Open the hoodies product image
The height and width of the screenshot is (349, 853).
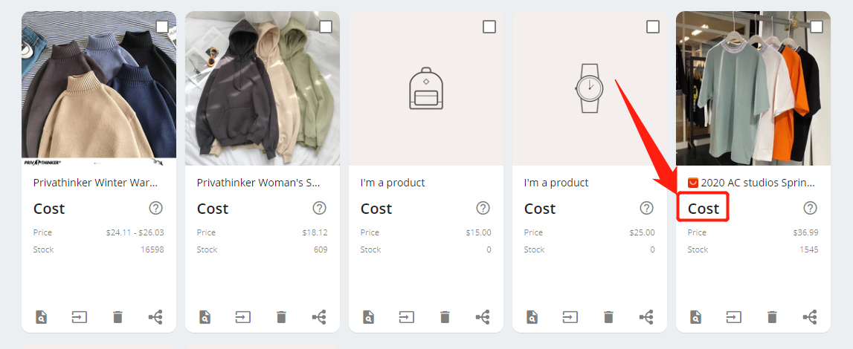263,88
